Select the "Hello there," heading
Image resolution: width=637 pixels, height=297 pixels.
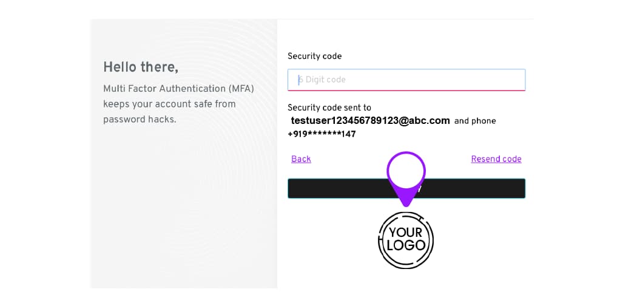pos(141,67)
